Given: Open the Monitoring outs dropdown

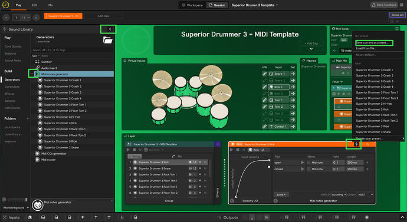Looking at the screenshot, I should click(16, 208).
